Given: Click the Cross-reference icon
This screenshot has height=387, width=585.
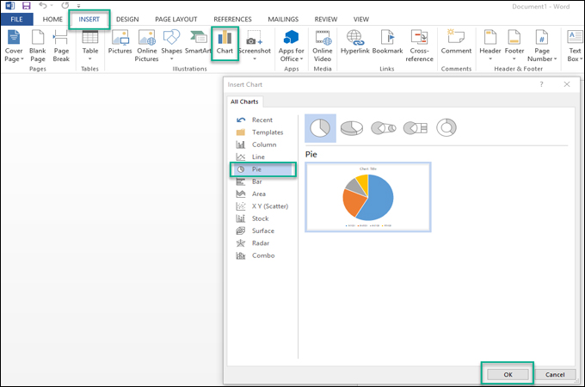Looking at the screenshot, I should pos(419,46).
